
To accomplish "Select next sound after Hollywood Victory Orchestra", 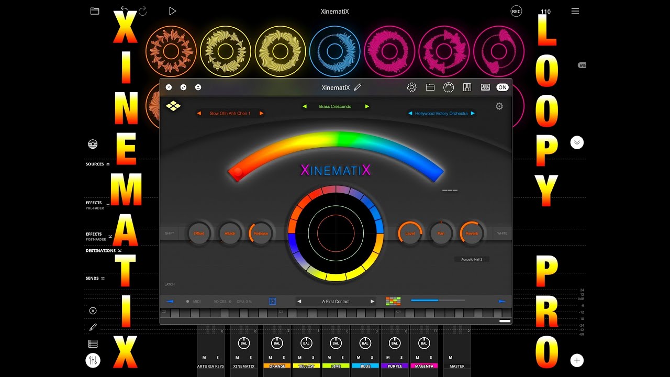I will click(473, 113).
